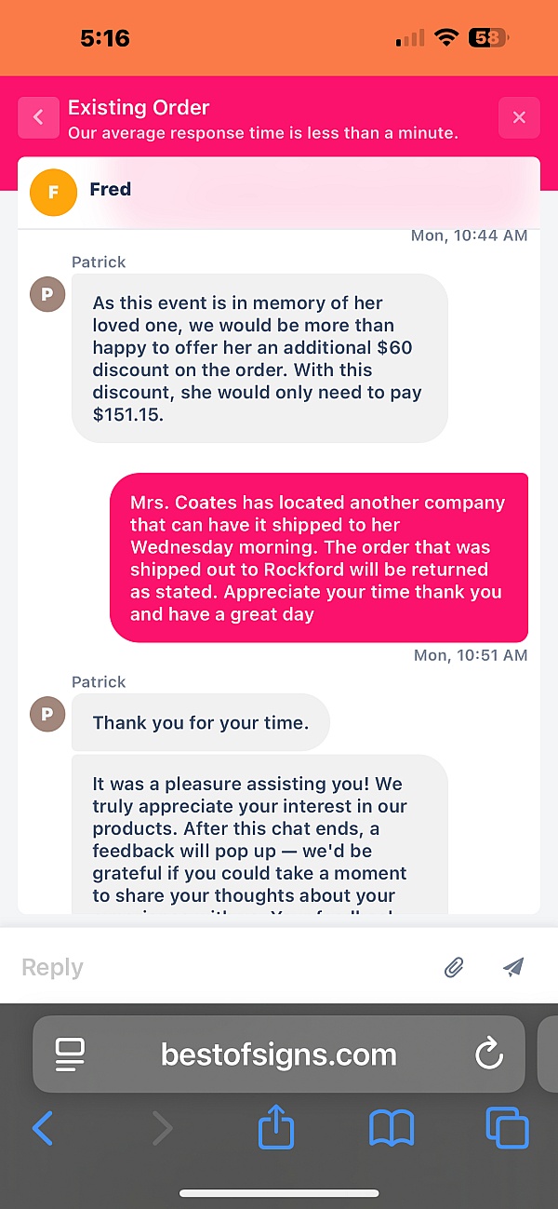Open the Safari page menu icon
Image resolution: width=558 pixels, height=1209 pixels.
pyautogui.click(x=70, y=1054)
